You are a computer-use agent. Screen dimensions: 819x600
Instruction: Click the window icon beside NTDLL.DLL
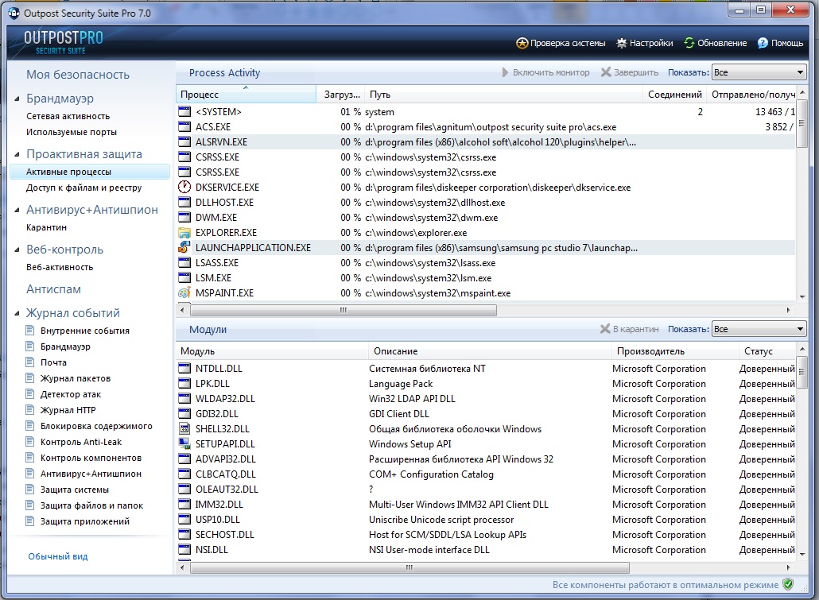tap(184, 368)
